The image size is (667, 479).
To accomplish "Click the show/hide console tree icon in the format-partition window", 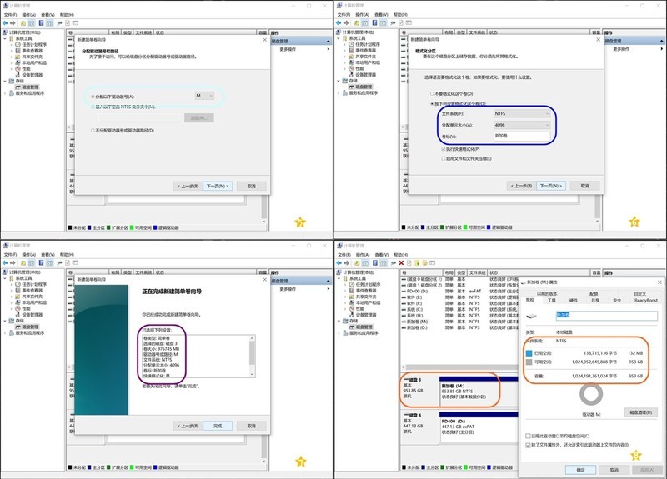I will 364,23.
